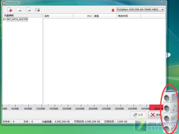179x134 pixels.
Task: Click the third cube in Lenovo gadget
Action: point(171,118)
